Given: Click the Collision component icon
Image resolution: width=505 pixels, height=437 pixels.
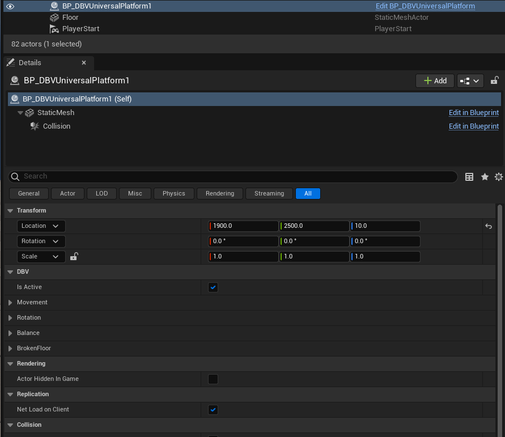Looking at the screenshot, I should 35,126.
